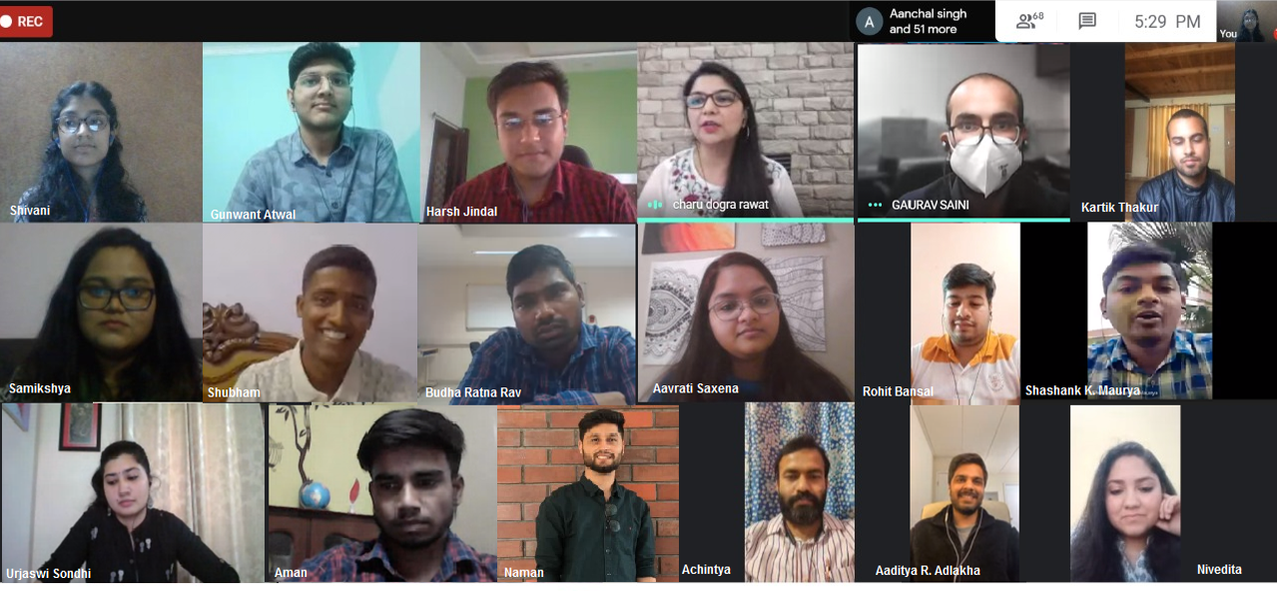Select Naman's video tile
The image size is (1277, 591).
click(x=588, y=493)
